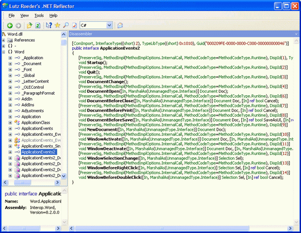The width and height of the screenshot is (301, 233).
Task: Open the C# language dropdown
Action: pos(109,26)
